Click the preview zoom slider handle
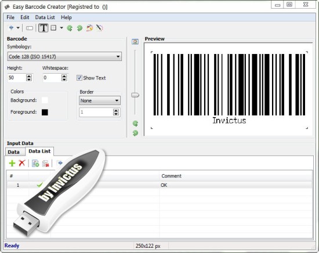The height and width of the screenshot is (253, 319). click(x=135, y=95)
